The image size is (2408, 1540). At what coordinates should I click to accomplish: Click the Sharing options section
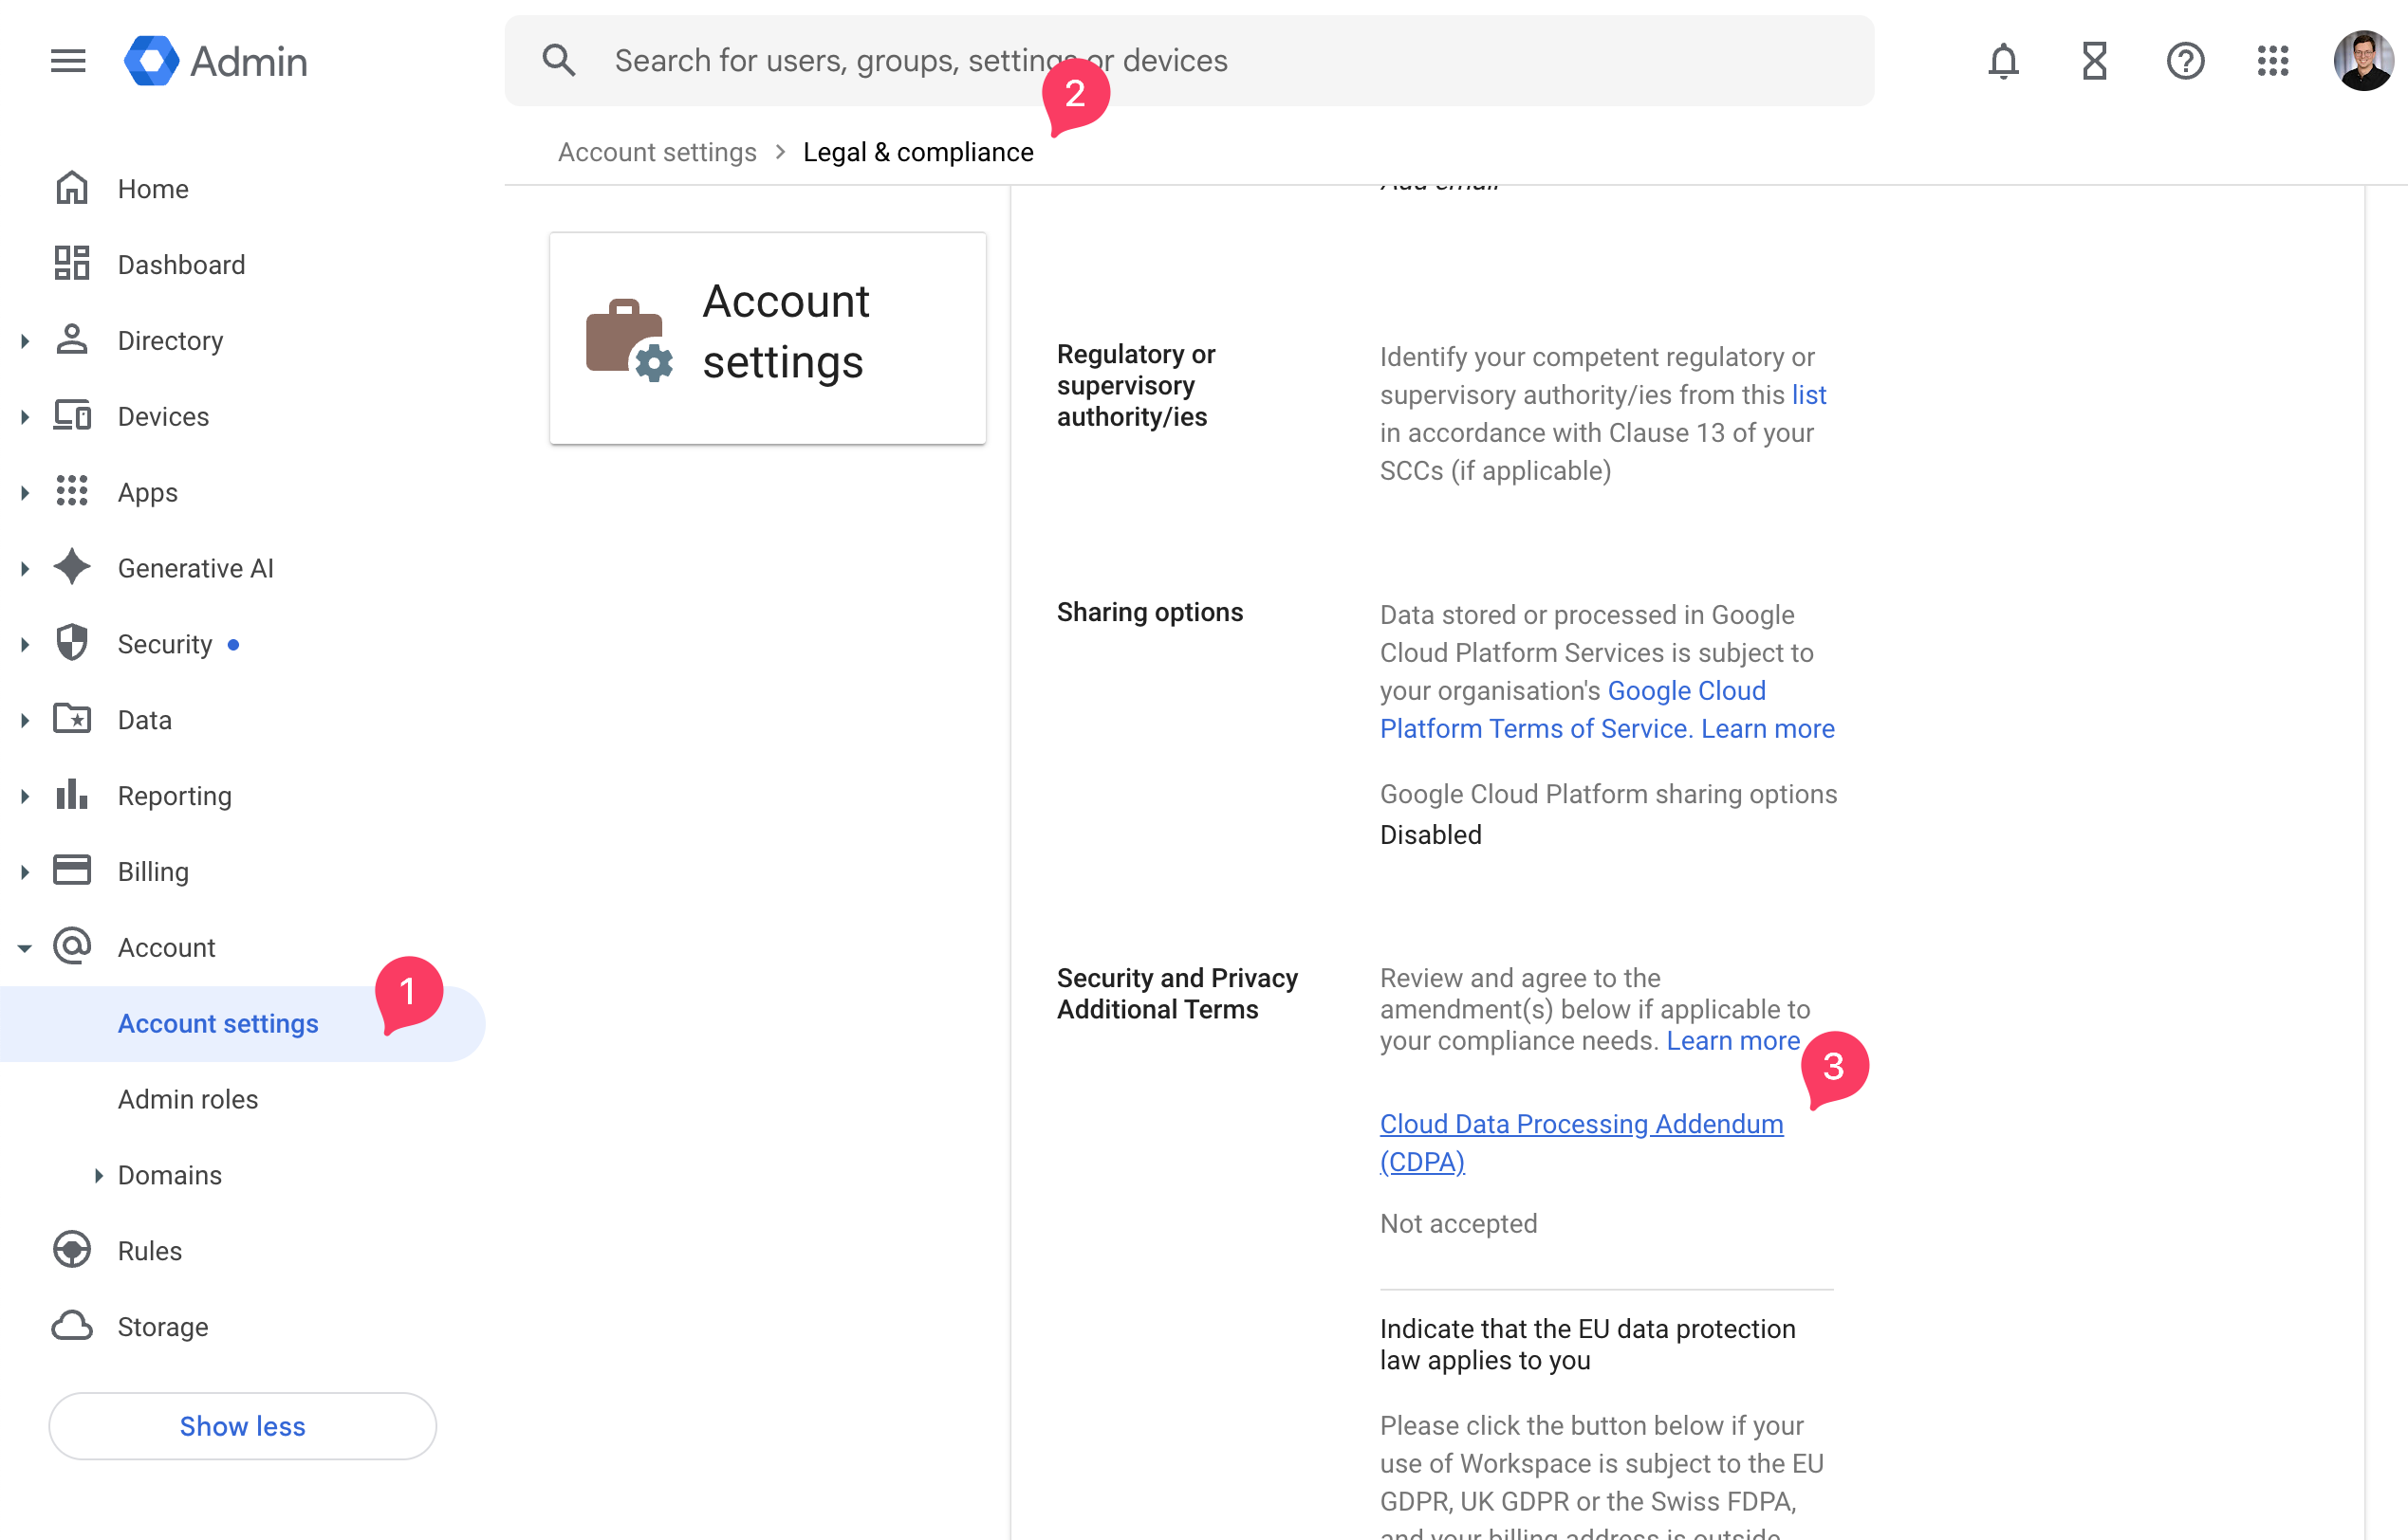point(1150,612)
